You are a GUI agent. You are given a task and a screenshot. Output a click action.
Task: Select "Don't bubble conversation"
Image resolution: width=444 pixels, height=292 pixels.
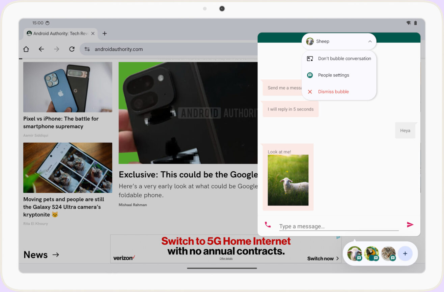(344, 58)
